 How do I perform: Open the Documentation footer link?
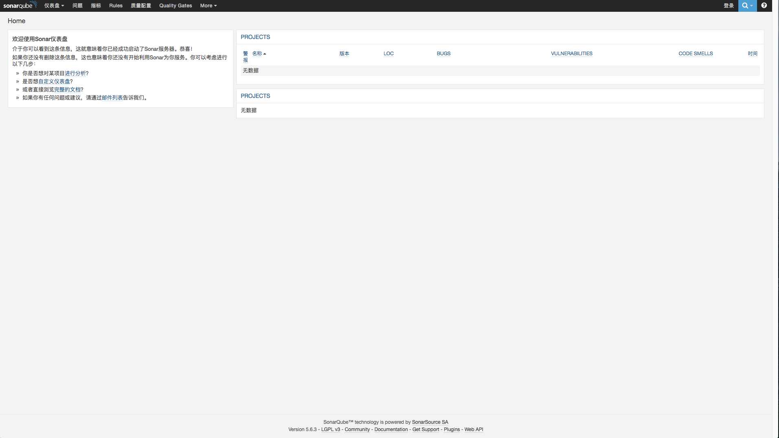pos(391,429)
